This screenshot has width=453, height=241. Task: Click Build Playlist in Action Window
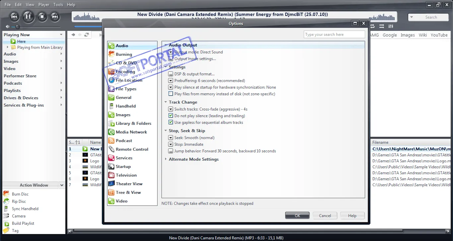(23, 223)
